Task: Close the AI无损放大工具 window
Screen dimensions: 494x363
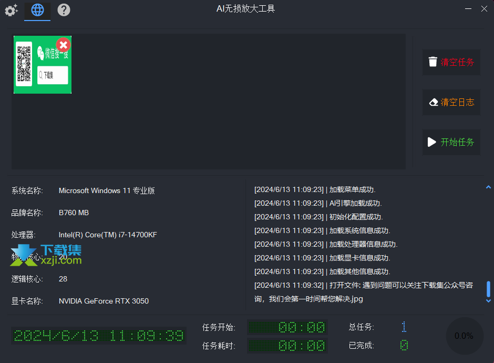Action: coord(484,9)
